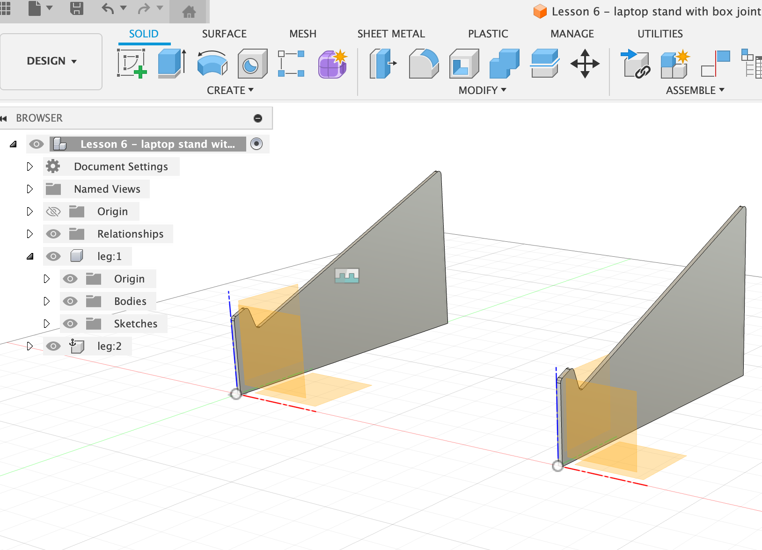Click the Save icon

pyautogui.click(x=77, y=8)
